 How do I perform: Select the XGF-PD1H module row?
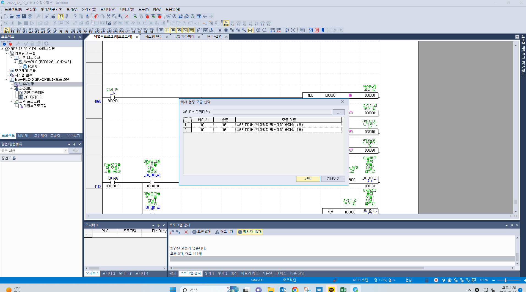(262, 130)
